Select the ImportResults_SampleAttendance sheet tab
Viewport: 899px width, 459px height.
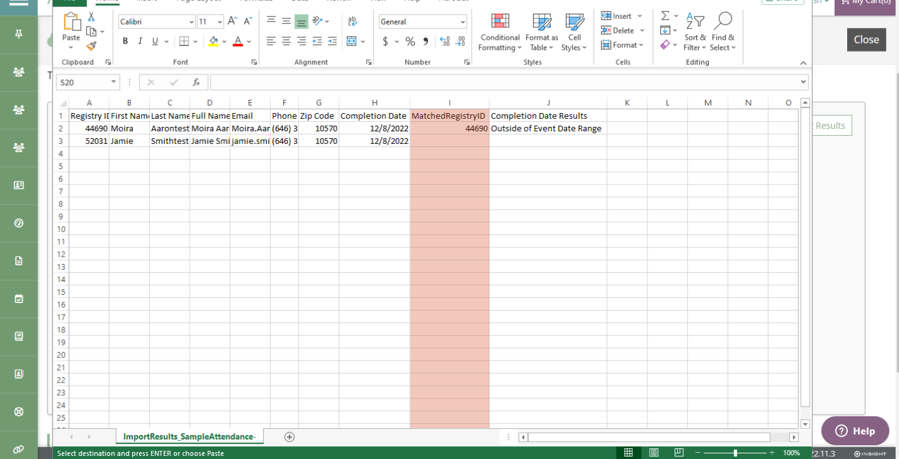tap(189, 437)
